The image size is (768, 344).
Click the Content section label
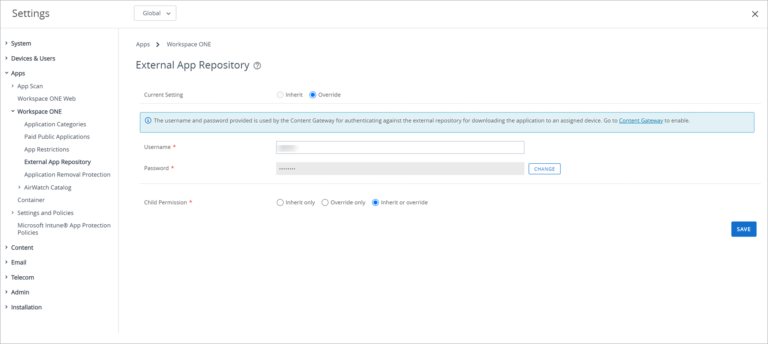(22, 248)
